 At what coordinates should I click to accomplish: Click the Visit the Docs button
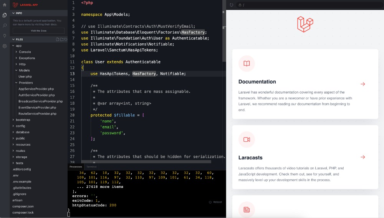pyautogui.click(x=39, y=31)
